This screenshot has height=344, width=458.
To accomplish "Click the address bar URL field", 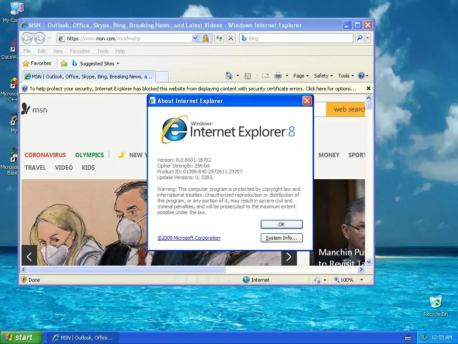I will click(x=125, y=39).
